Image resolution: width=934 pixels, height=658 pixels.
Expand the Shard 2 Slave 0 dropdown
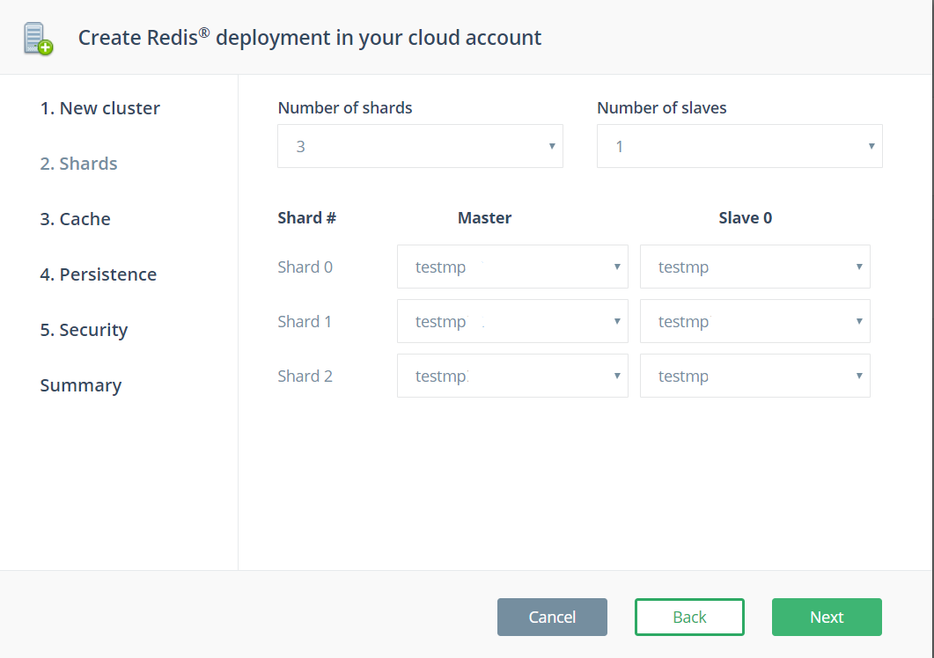point(754,376)
